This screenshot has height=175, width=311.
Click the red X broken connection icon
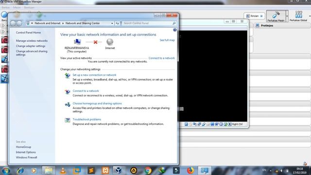(95, 42)
